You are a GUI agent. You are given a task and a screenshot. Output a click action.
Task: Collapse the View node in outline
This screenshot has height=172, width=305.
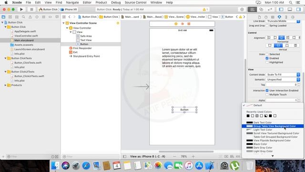[71, 32]
